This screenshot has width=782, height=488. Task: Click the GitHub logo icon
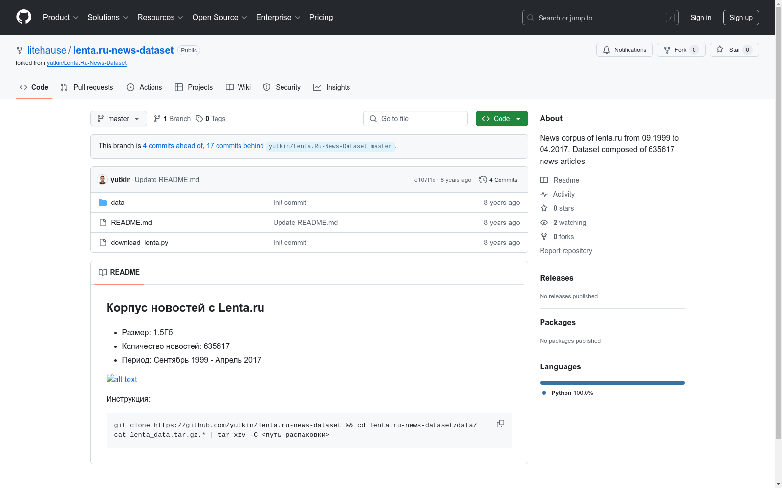(x=23, y=17)
